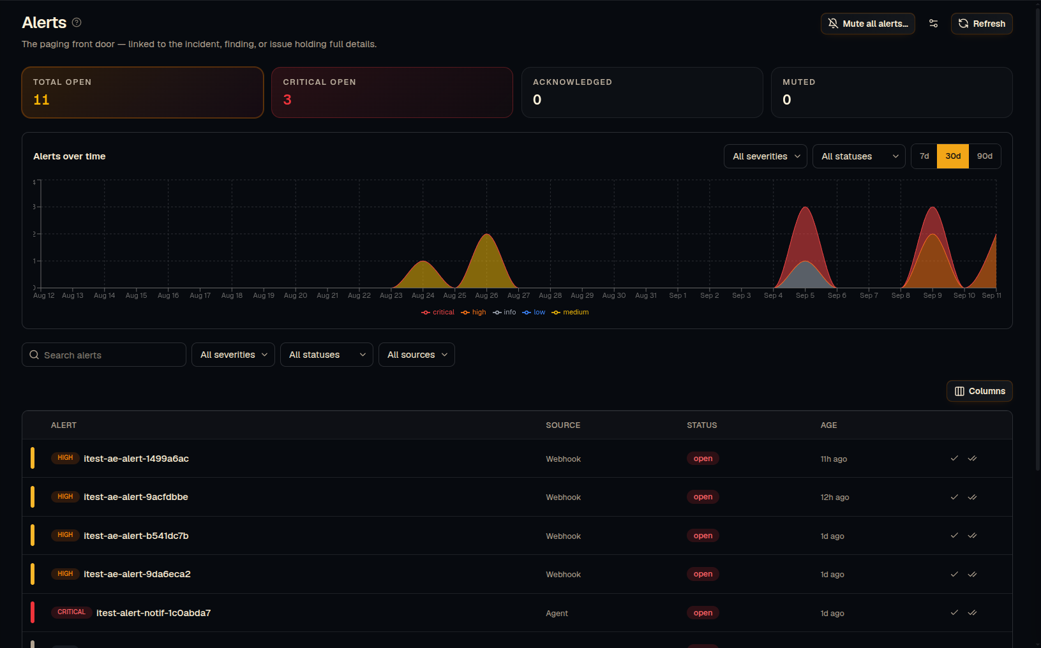Viewport: 1041px width, 648px height.
Task: Click the Critical Open stat card
Action: tap(392, 92)
